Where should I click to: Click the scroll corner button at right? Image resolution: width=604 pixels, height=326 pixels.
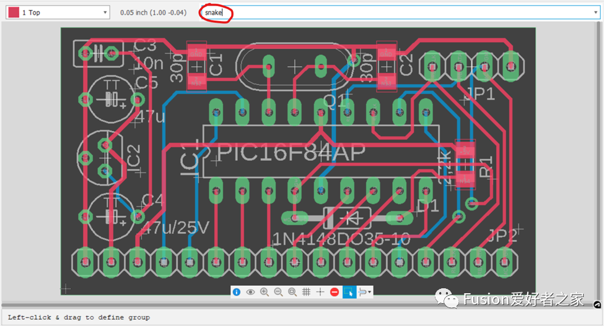pos(597,304)
